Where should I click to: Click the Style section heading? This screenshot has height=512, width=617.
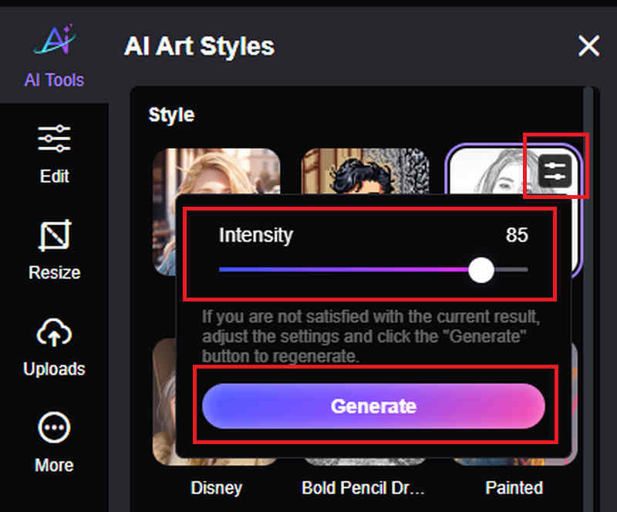[x=171, y=115]
